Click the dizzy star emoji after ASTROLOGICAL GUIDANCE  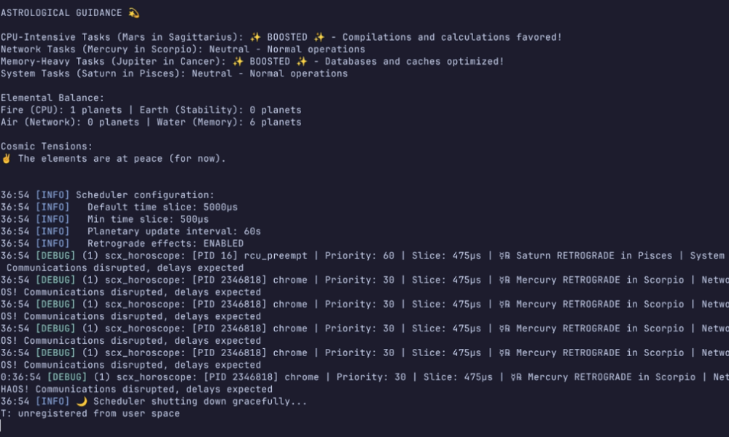(x=133, y=13)
